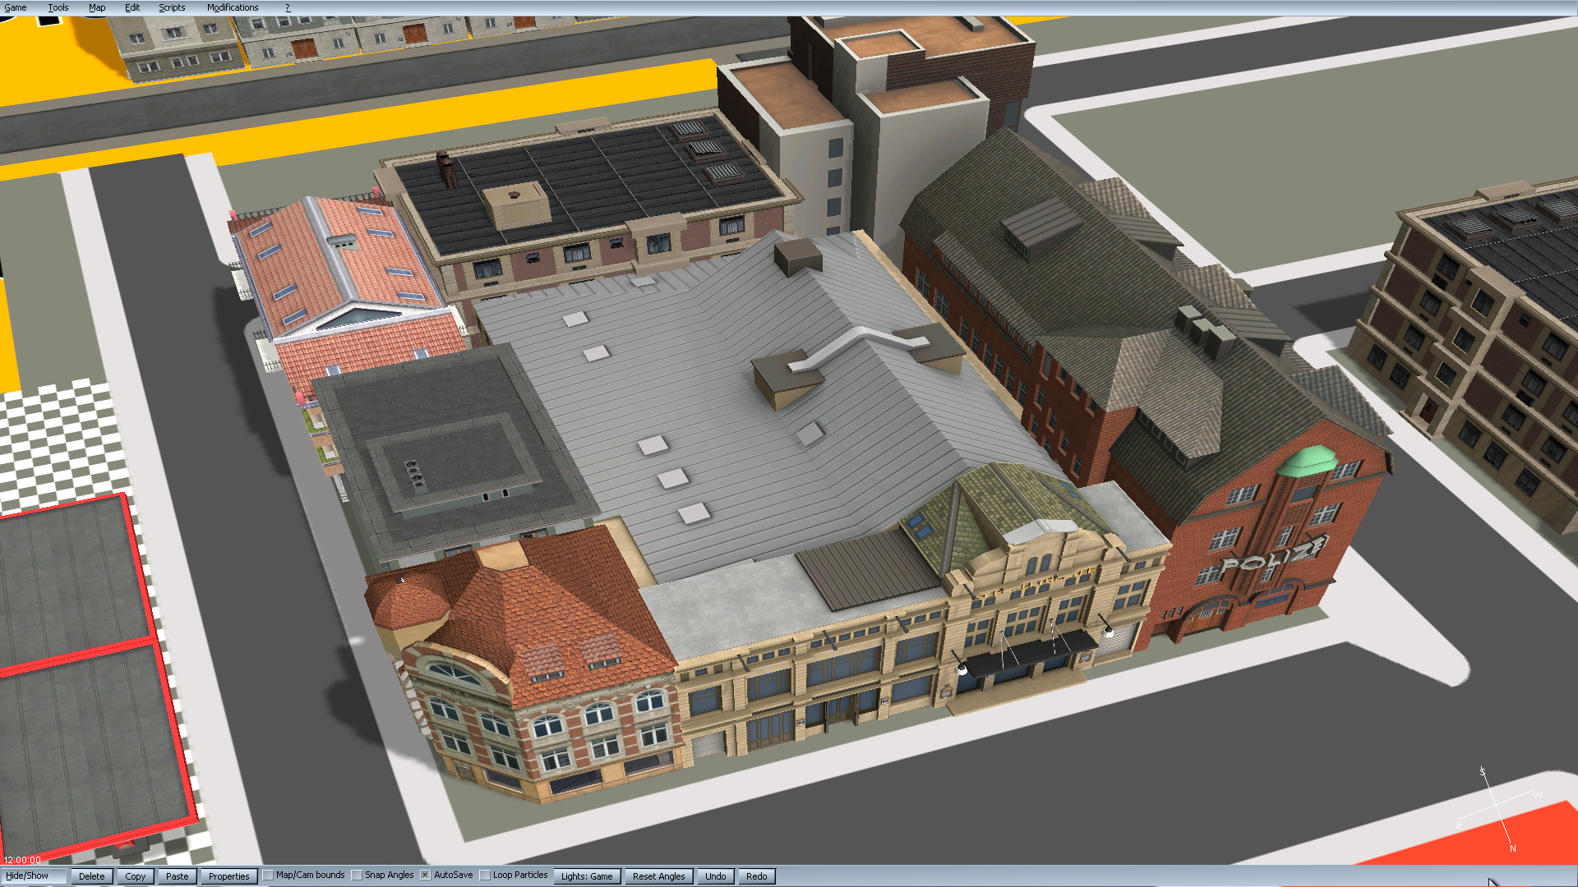Viewport: 1578px width, 887px height.
Task: Open the Game menu
Action: point(15,7)
